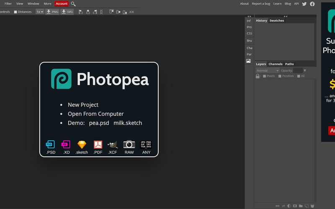
Task: Open Photopea's Twitter page icon
Action: pos(304,4)
